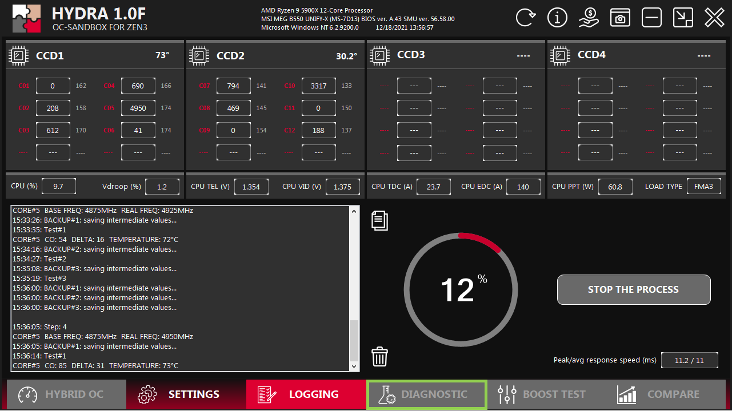This screenshot has height=411, width=732.
Task: Click the log line 'CORE#5 CO: 54 DELTA: 16'
Action: pos(95,240)
